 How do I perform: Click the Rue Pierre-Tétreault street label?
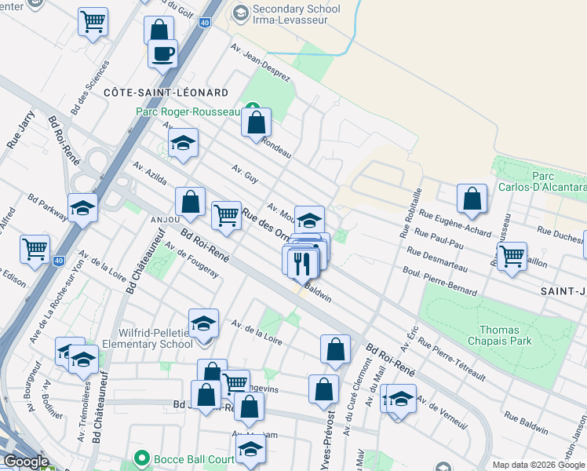point(451,359)
